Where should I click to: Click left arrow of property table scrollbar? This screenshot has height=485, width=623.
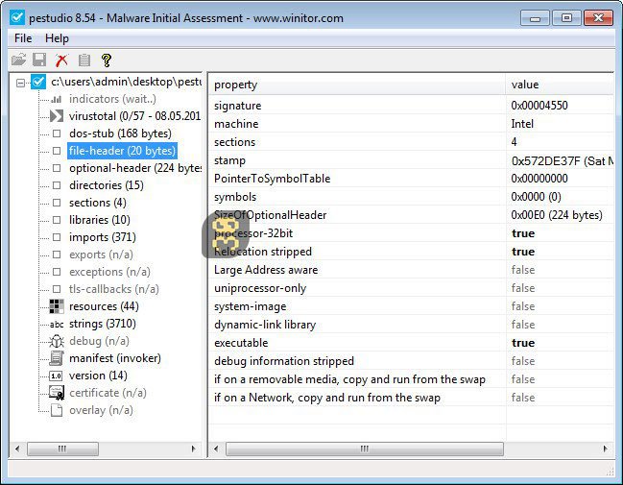coord(216,449)
